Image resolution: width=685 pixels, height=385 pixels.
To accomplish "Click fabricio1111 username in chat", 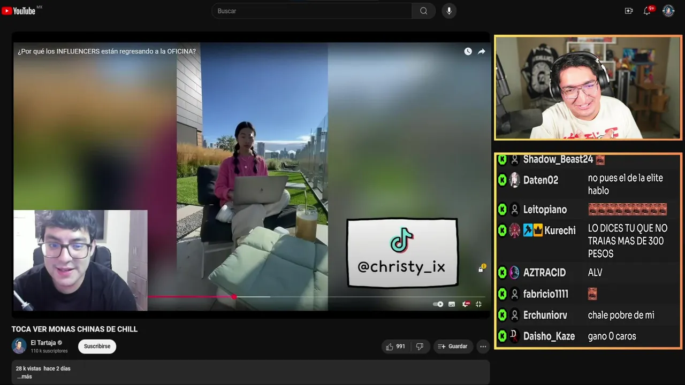I will (546, 294).
